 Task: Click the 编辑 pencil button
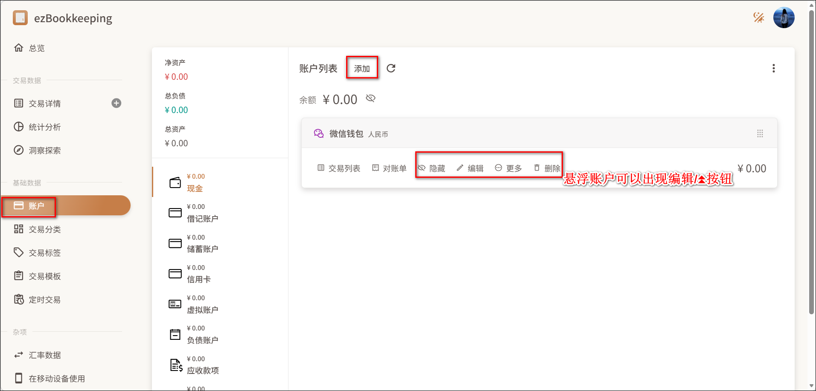[x=470, y=168]
